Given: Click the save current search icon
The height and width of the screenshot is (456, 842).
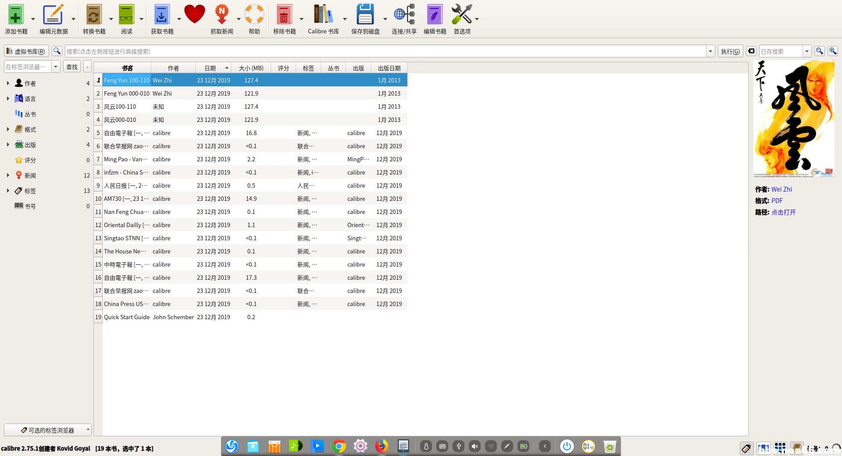Looking at the screenshot, I should point(819,51).
